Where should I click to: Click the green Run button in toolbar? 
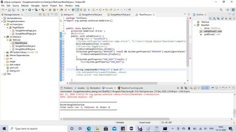coord(29,10)
